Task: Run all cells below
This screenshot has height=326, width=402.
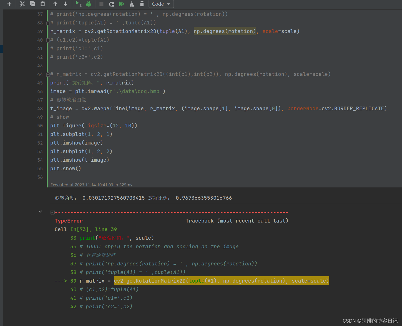Action: pyautogui.click(x=122, y=4)
